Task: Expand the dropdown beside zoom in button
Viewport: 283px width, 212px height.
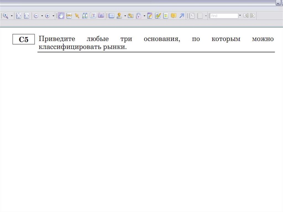Action: (x=53, y=16)
